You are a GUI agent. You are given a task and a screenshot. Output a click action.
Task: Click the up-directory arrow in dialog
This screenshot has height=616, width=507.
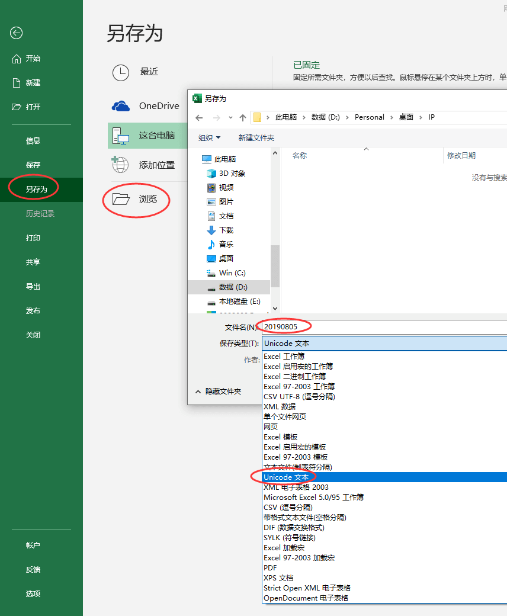click(x=243, y=117)
